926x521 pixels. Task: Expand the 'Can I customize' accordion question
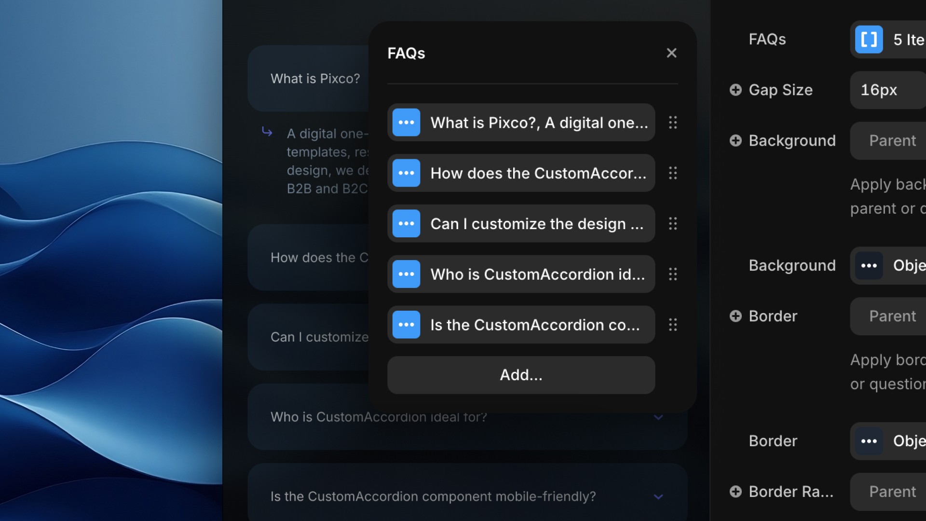tap(309, 337)
